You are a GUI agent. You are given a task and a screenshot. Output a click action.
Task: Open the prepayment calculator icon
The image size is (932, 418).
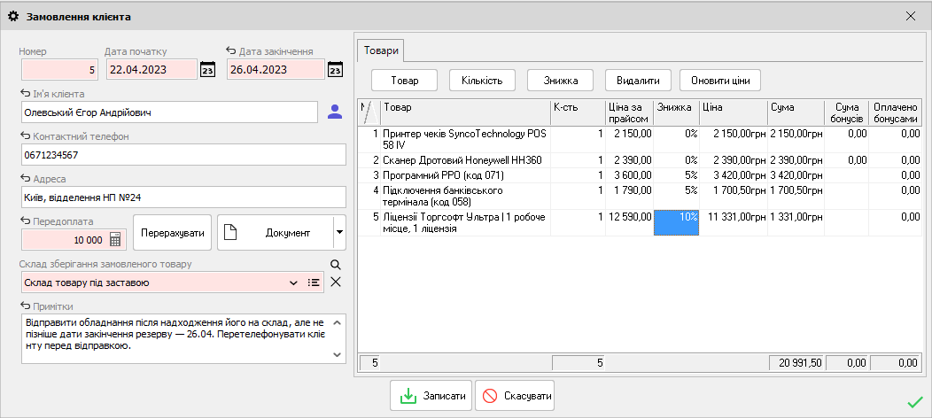116,241
